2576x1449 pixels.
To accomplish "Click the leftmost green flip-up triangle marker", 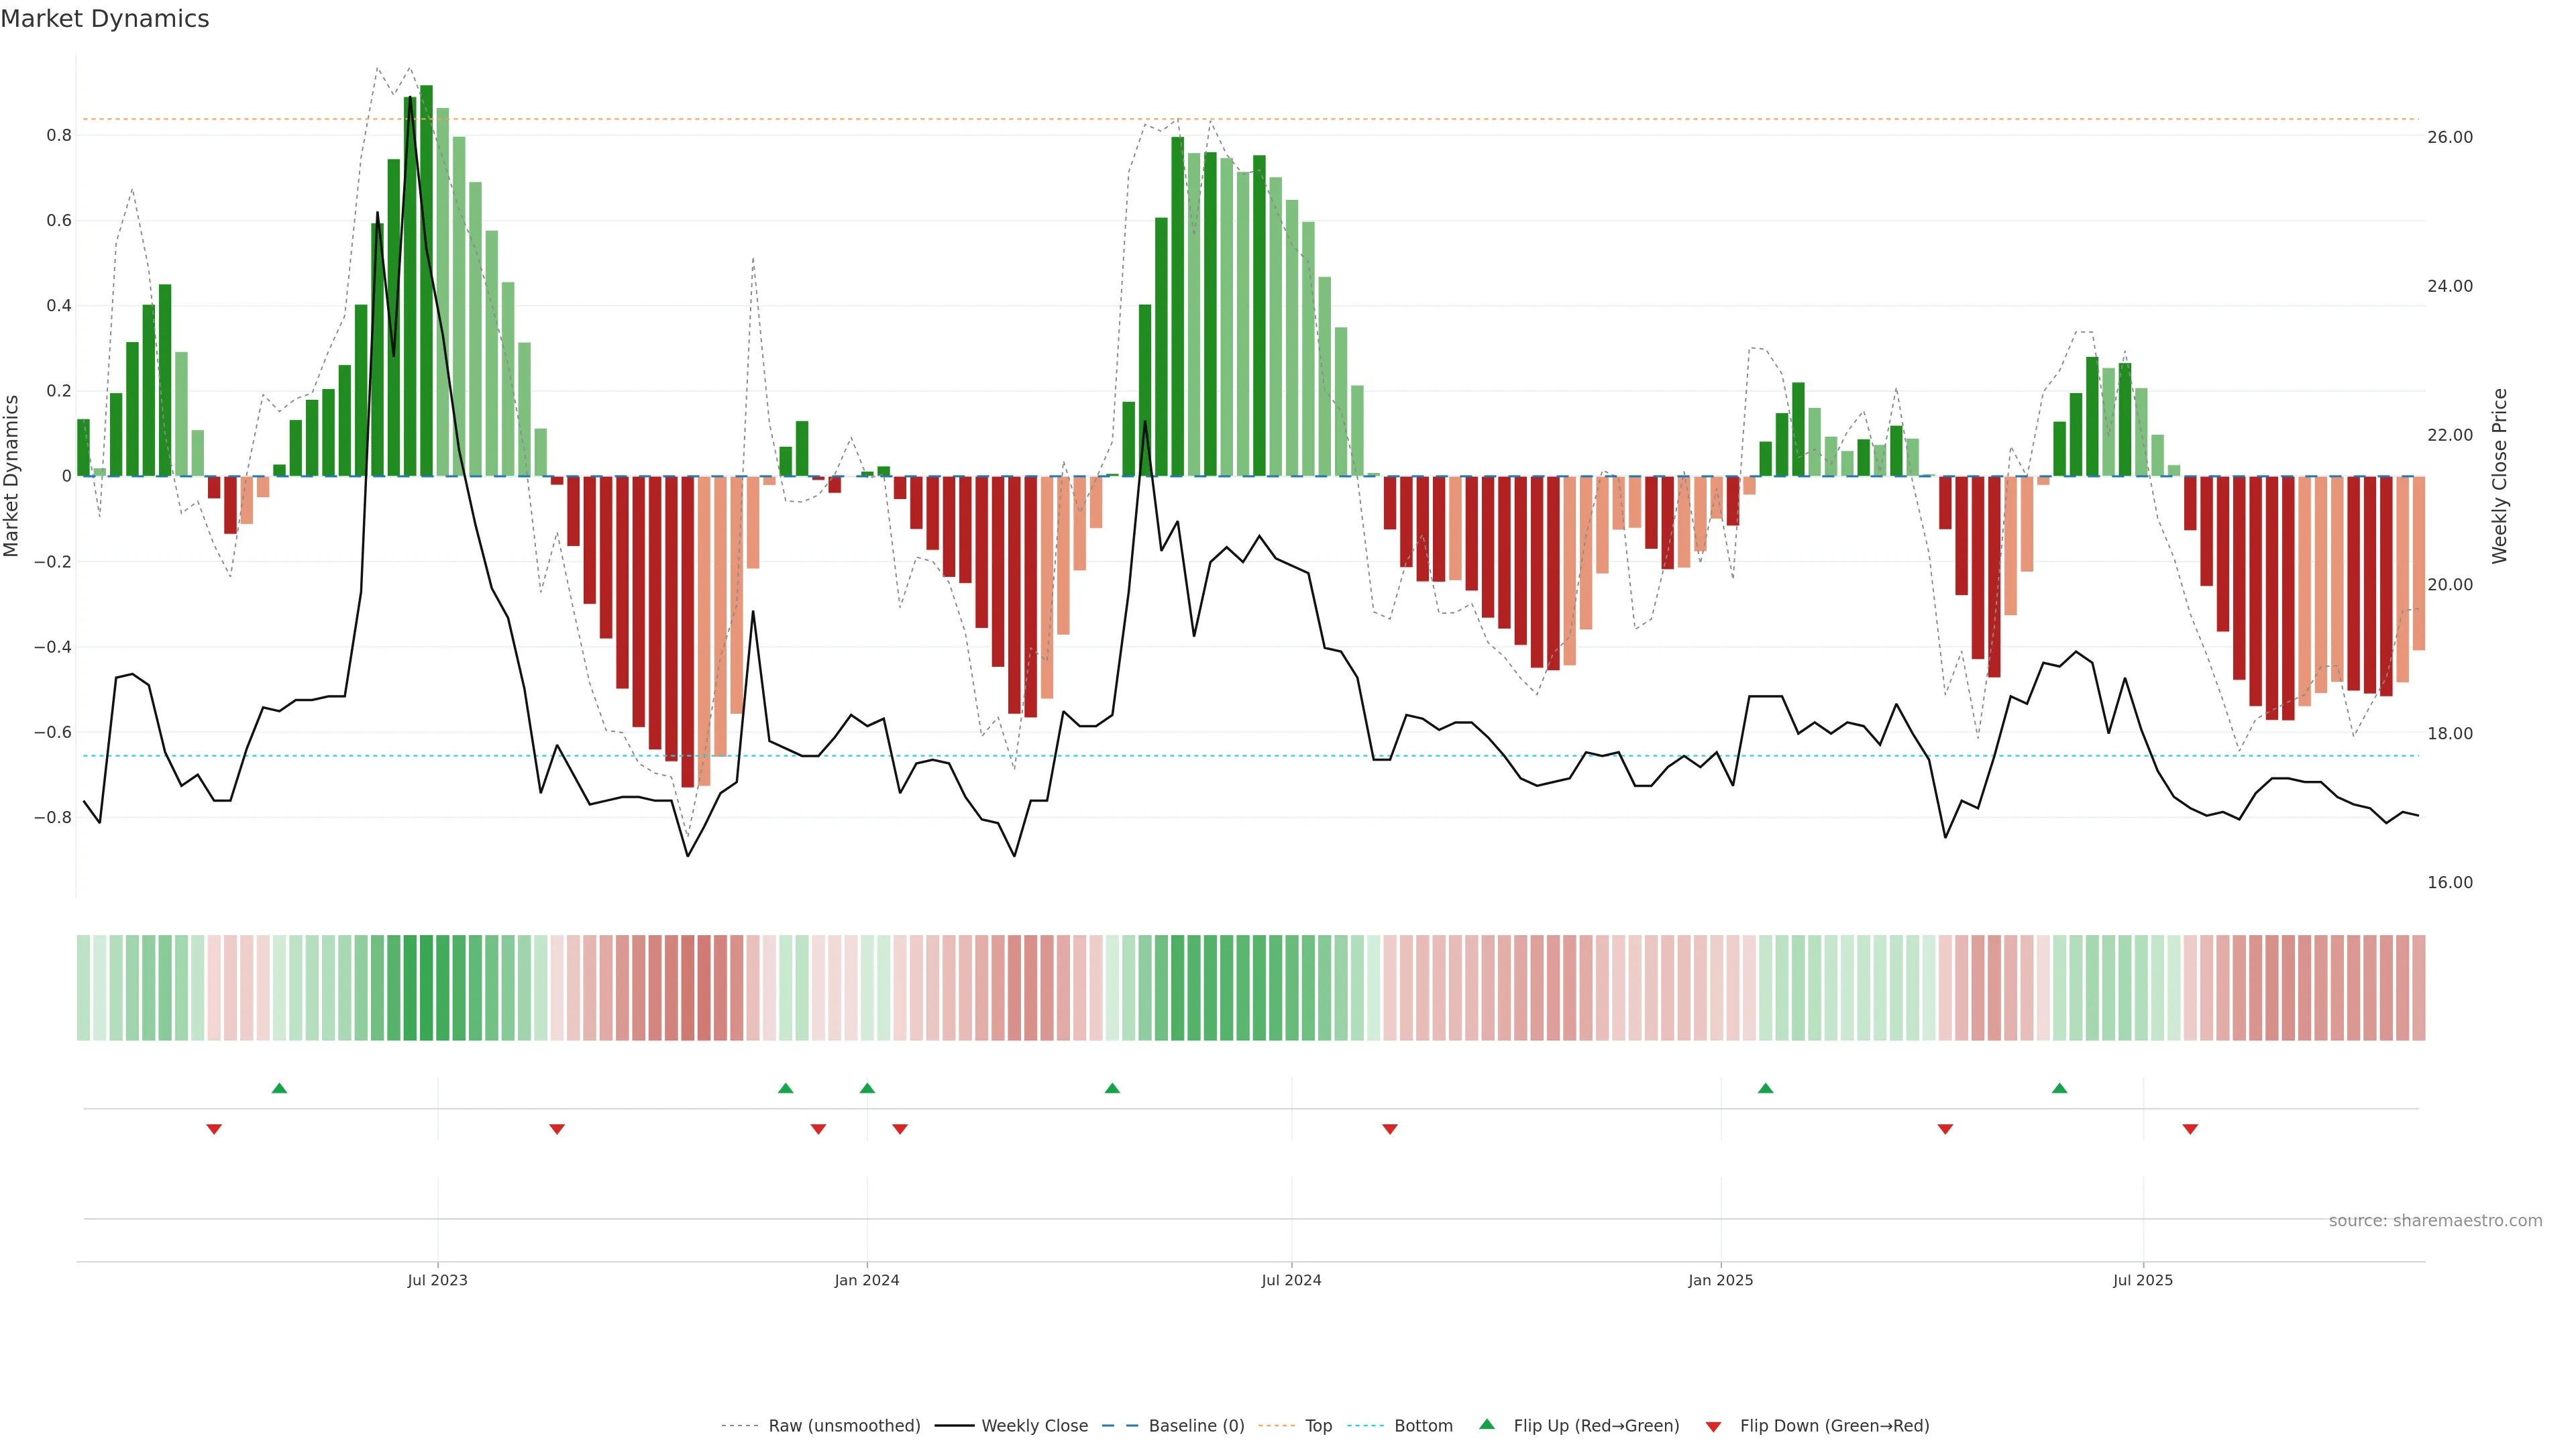I will pos(279,1088).
